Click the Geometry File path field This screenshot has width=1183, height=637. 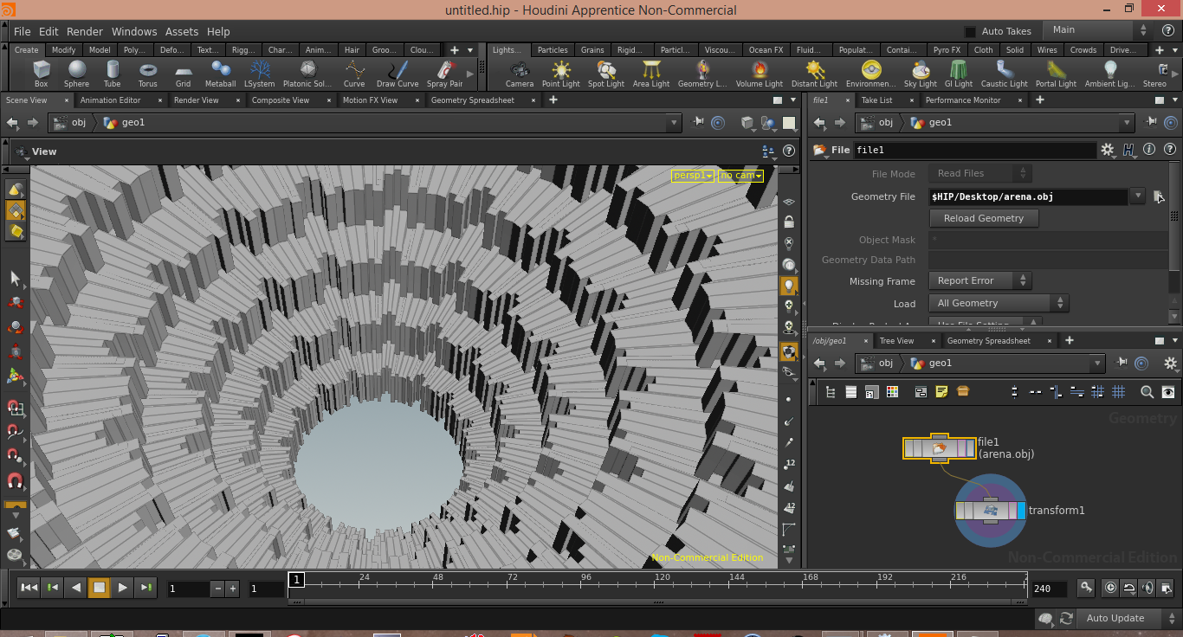point(1028,196)
